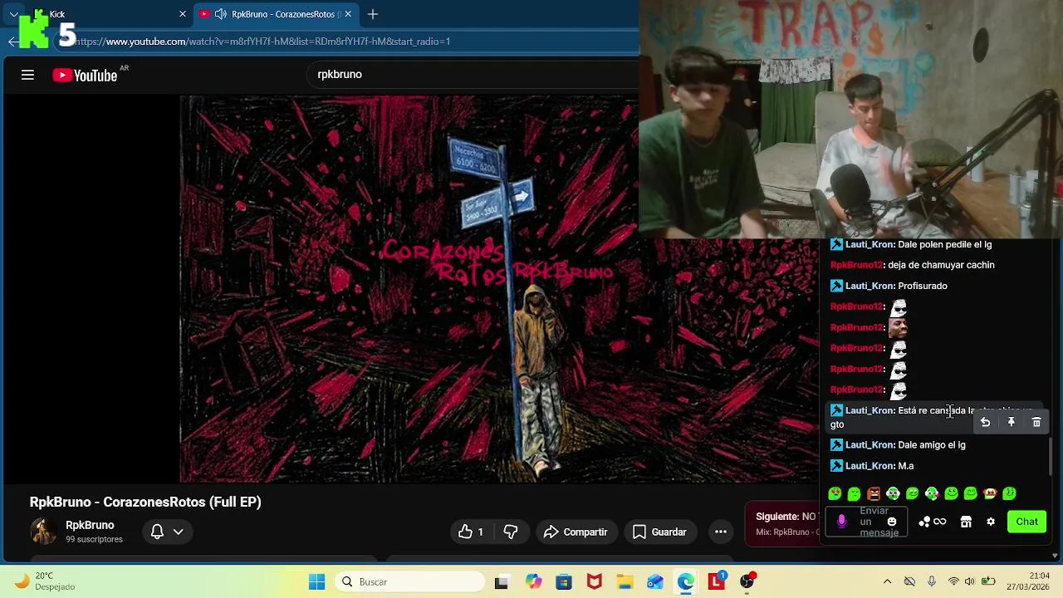Open the RpkBruno channel name link

(90, 525)
